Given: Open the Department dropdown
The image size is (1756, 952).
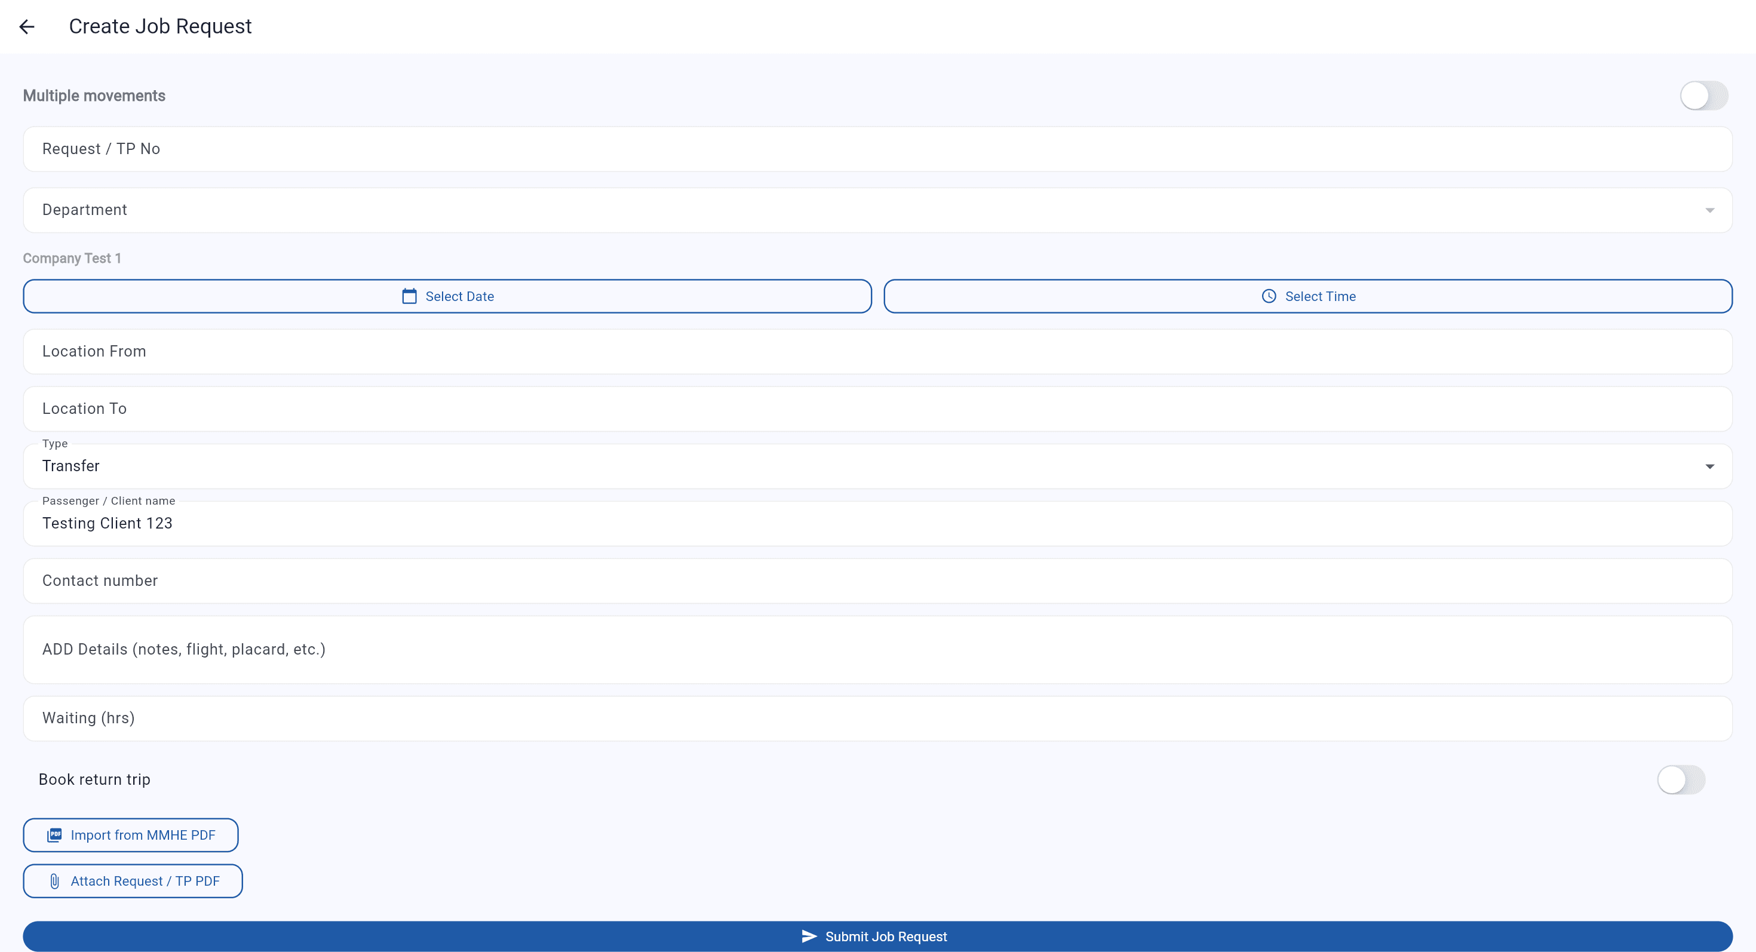Looking at the screenshot, I should coord(877,209).
